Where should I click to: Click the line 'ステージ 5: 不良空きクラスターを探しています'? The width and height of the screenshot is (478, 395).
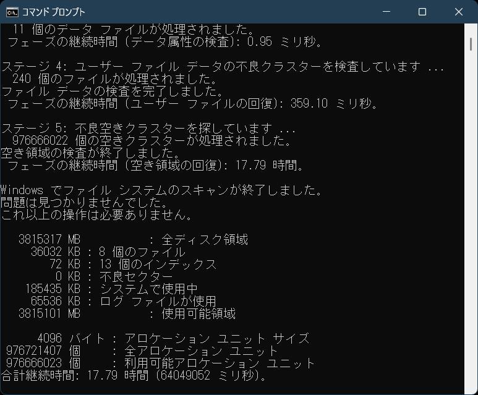pyautogui.click(x=148, y=129)
